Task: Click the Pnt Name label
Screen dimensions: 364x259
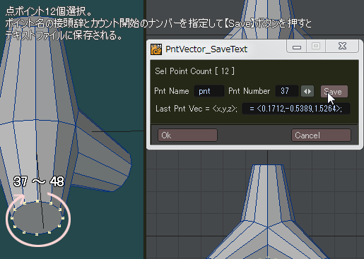Action: pyautogui.click(x=172, y=91)
